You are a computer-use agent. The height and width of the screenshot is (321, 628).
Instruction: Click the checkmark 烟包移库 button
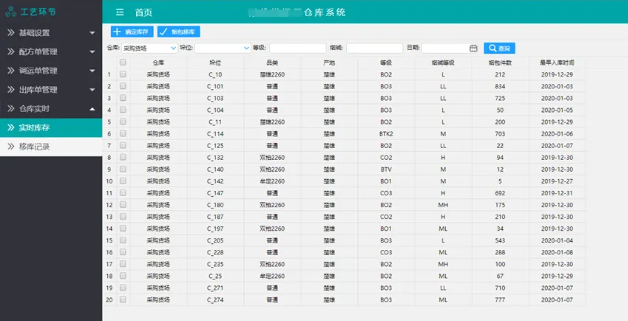pos(179,32)
